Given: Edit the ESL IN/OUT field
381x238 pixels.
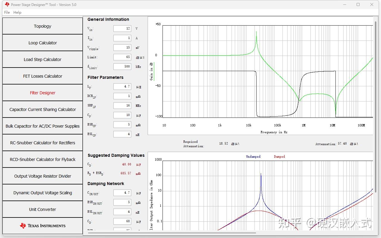Looking at the screenshot, I should 122,212.
